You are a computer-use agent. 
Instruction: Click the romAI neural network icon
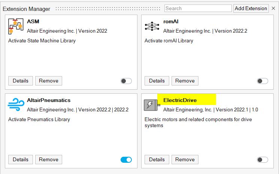click(x=152, y=26)
